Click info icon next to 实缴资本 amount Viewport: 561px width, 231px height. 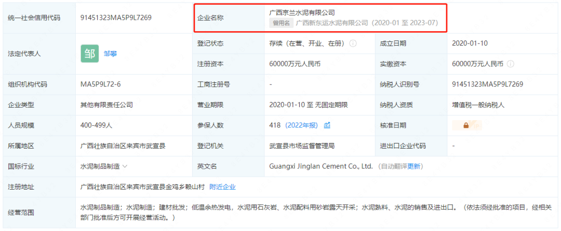coord(511,64)
